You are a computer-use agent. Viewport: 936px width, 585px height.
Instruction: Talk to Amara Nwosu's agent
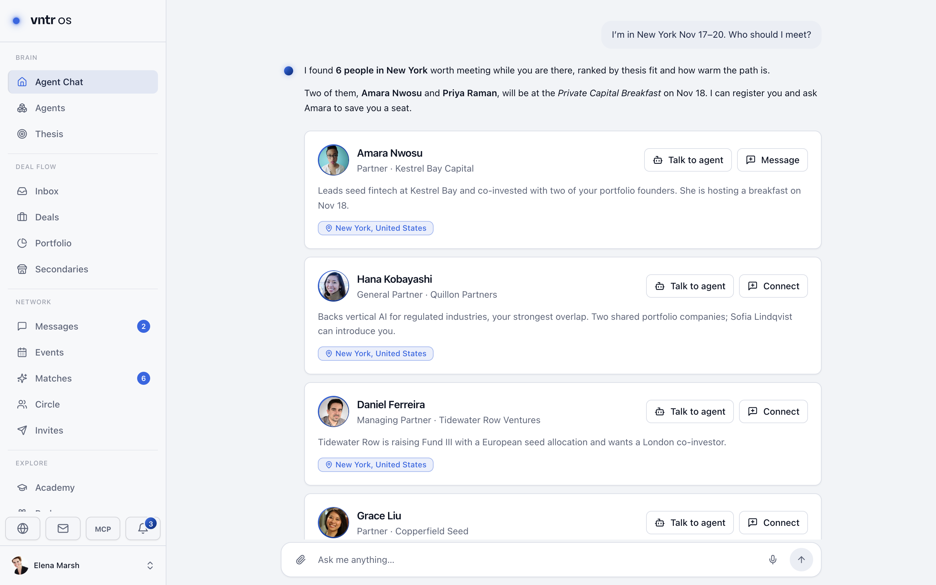coord(688,160)
